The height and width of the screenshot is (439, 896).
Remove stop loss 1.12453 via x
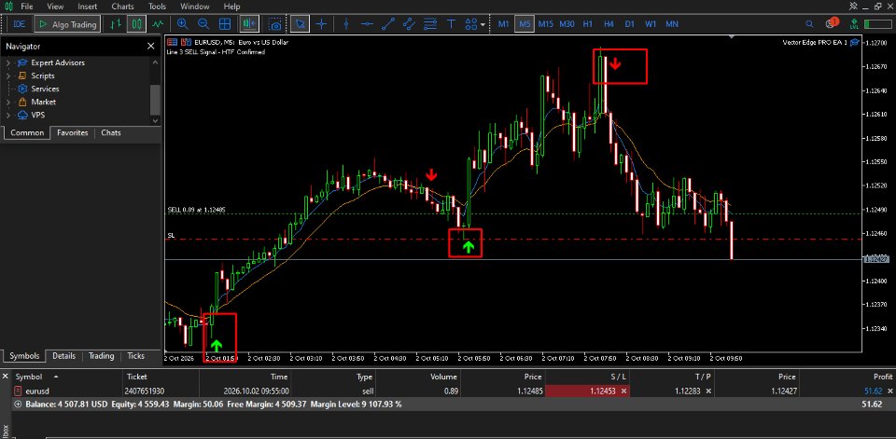click(x=624, y=391)
